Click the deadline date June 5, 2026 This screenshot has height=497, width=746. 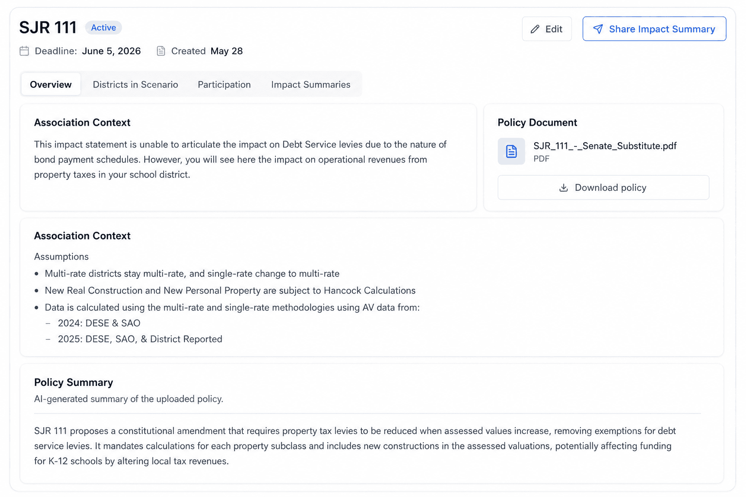coord(111,51)
